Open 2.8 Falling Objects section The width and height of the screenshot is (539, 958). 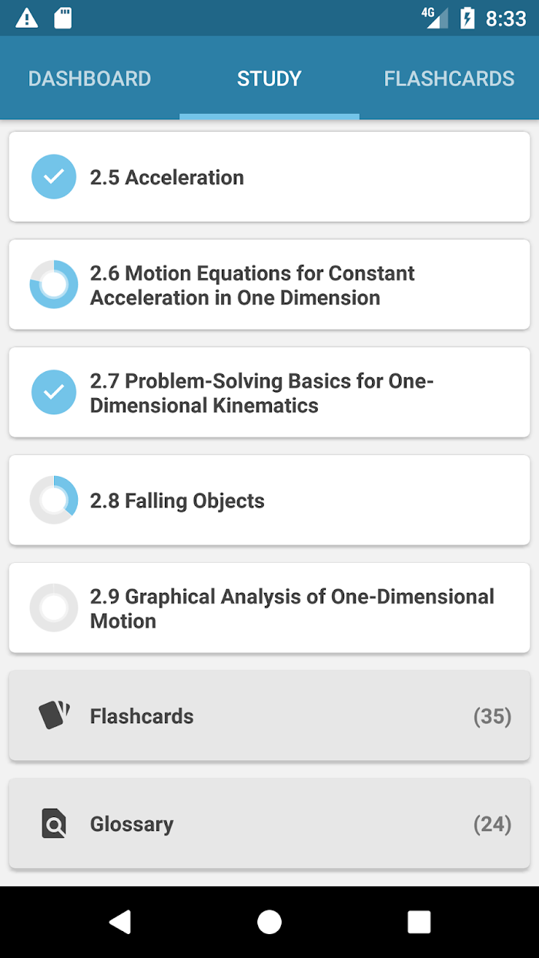coord(269,501)
